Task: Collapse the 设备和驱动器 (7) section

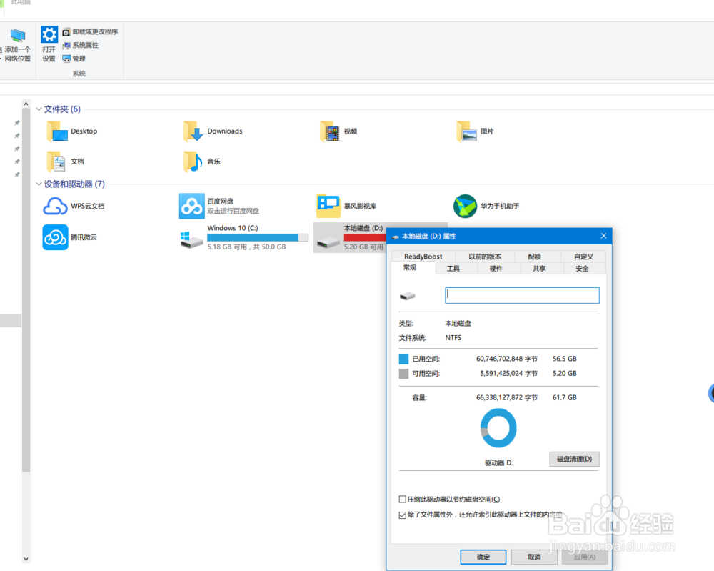Action: pos(37,184)
